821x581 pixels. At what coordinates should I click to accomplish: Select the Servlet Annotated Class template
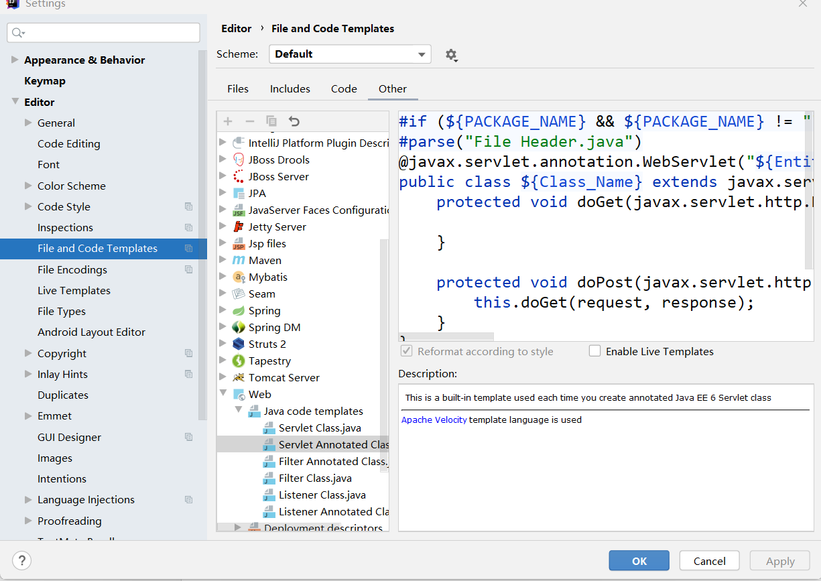click(x=302, y=444)
